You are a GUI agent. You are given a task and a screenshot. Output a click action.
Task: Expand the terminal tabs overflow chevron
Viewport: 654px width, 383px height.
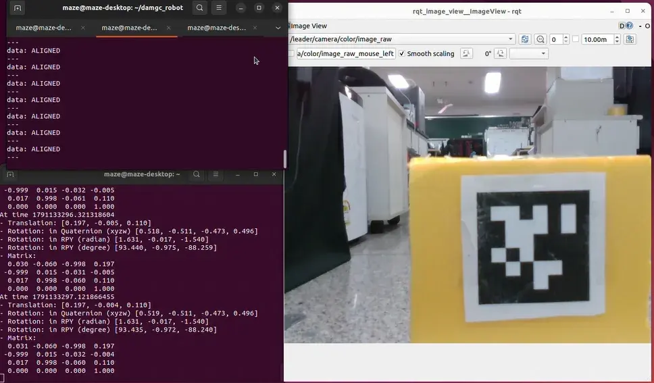278,28
